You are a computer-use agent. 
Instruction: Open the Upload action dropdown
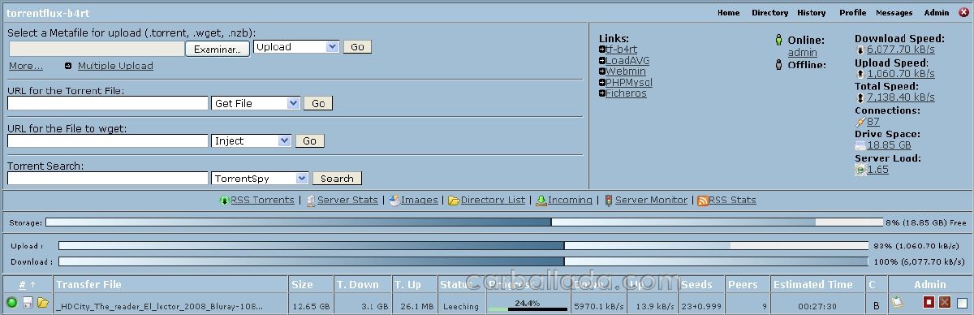(296, 46)
